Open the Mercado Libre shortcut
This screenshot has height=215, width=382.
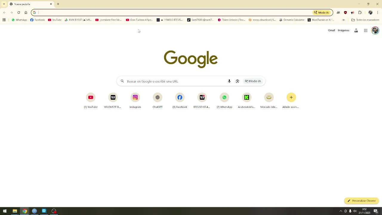point(269,101)
